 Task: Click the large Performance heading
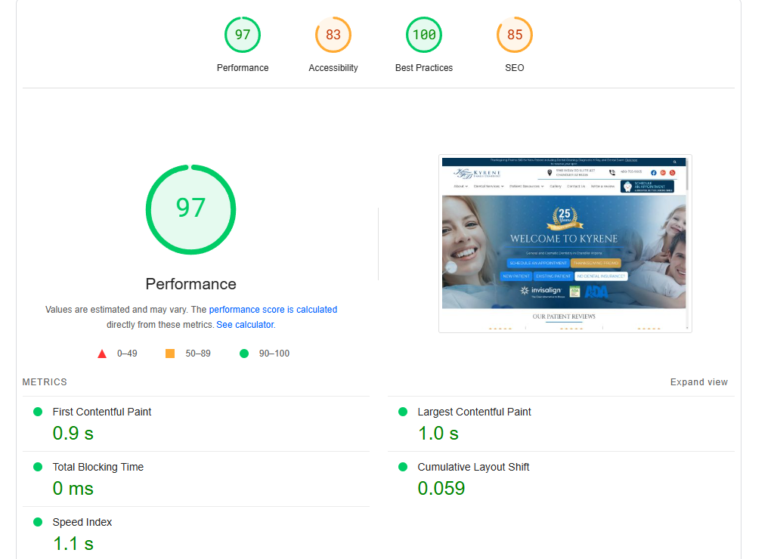tap(191, 284)
